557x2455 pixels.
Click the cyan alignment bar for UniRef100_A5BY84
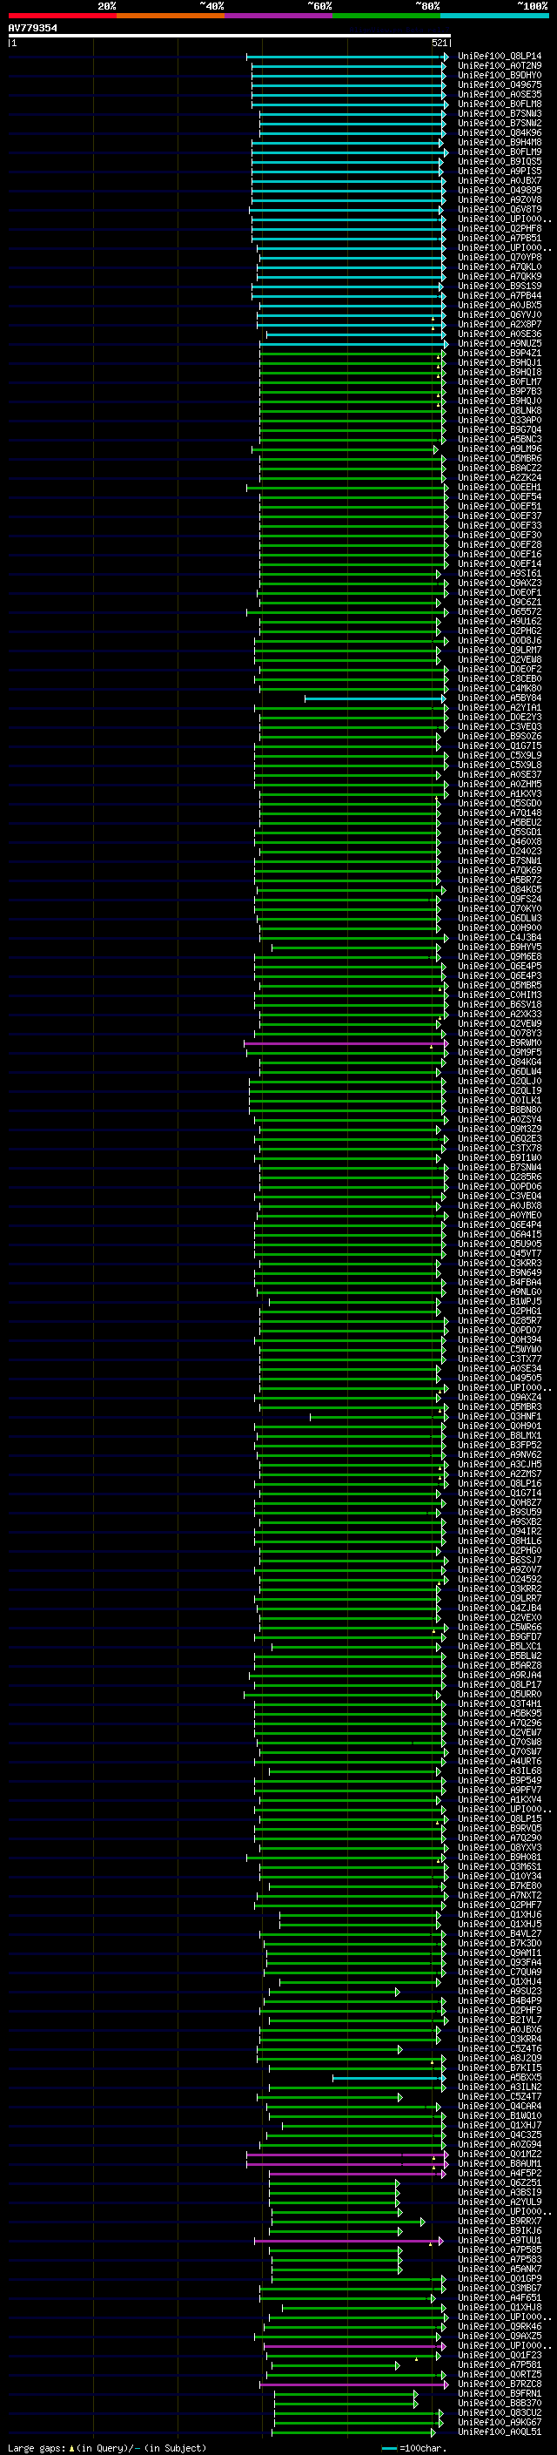click(375, 698)
